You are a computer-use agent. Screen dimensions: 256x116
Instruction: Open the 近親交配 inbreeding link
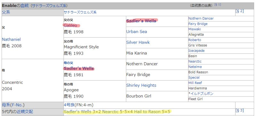coord(25,112)
